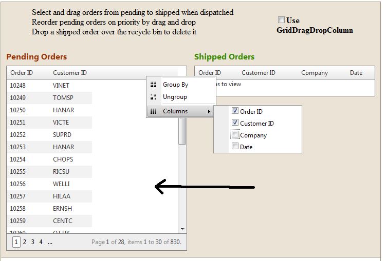Screen dimensions: 387x261
Task: Uncheck the Customer ID column checkbox
Action: coord(235,123)
